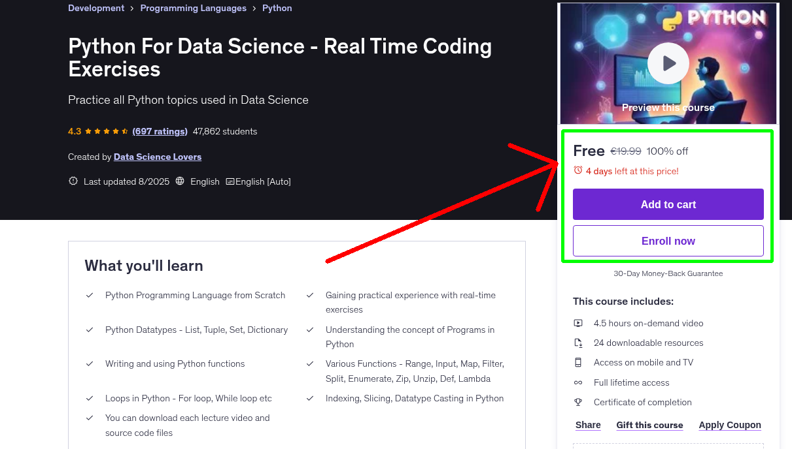This screenshot has height=449, width=792.
Task: Click the globe language icon
Action: click(180, 181)
